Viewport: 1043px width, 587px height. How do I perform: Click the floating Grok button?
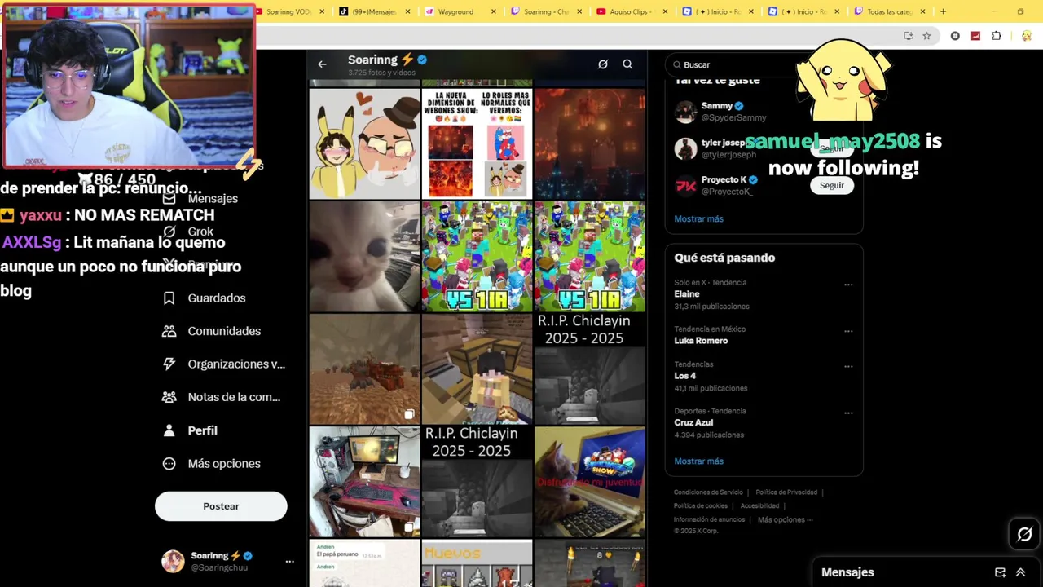click(x=1024, y=535)
